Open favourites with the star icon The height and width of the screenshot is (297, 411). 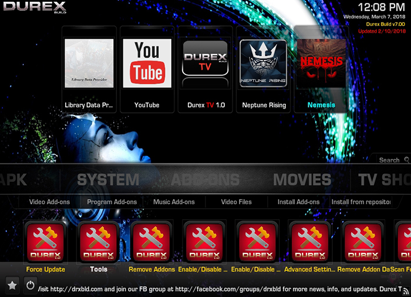tap(12, 285)
